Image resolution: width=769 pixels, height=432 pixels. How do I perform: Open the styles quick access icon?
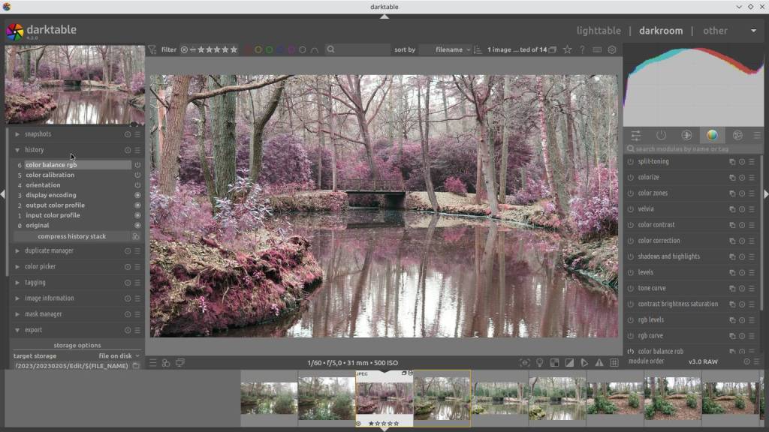pyautogui.click(x=166, y=363)
